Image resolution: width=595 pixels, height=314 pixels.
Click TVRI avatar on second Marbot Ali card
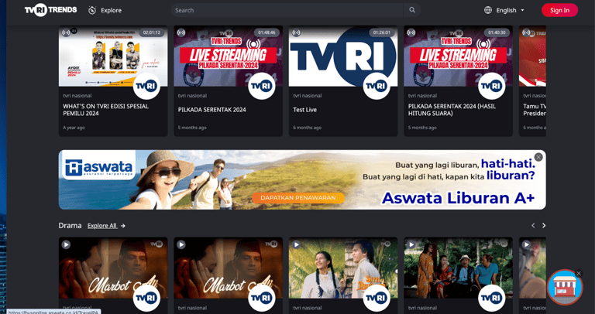tap(261, 298)
